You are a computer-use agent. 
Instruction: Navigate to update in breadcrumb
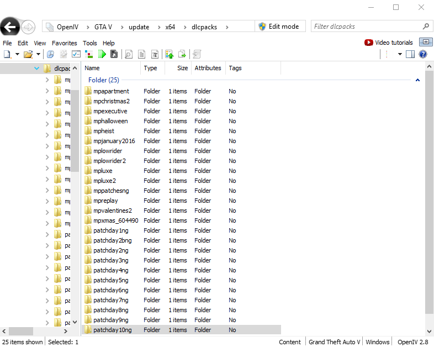click(139, 27)
